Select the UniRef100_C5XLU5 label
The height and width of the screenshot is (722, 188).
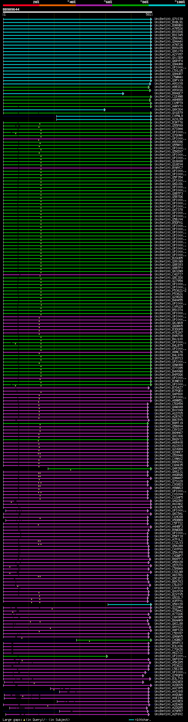pos(169,71)
